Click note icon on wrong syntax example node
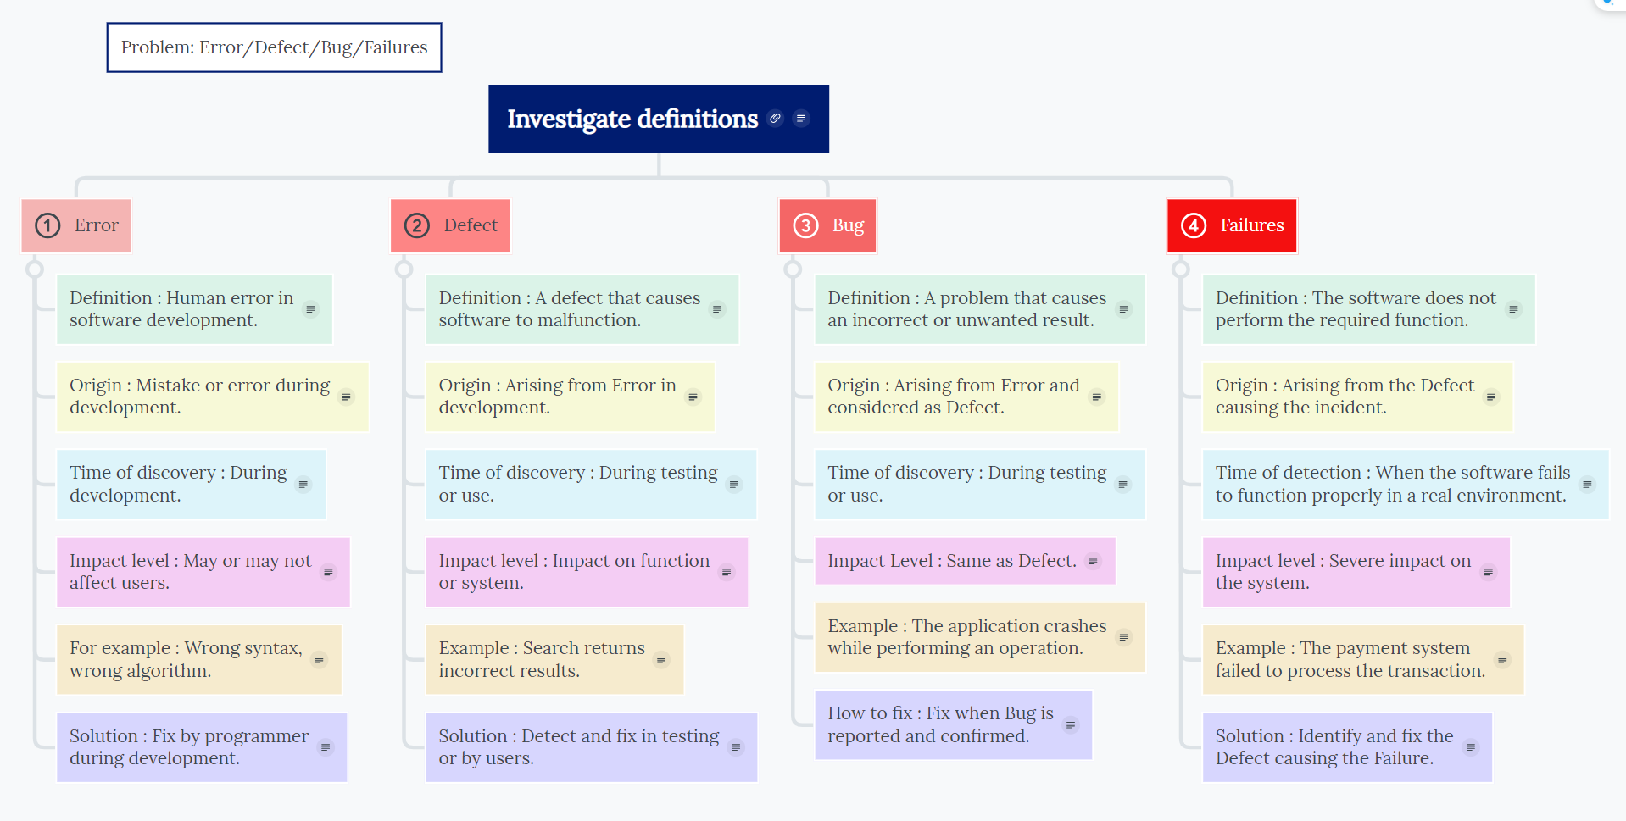Screen dimensions: 1626x821 319,659
